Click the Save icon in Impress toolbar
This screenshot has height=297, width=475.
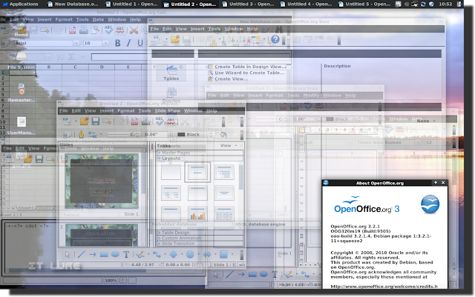click(x=96, y=121)
